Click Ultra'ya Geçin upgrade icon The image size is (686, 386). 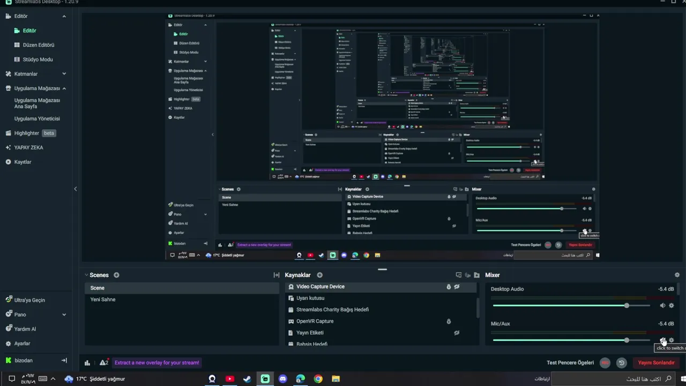point(8,300)
